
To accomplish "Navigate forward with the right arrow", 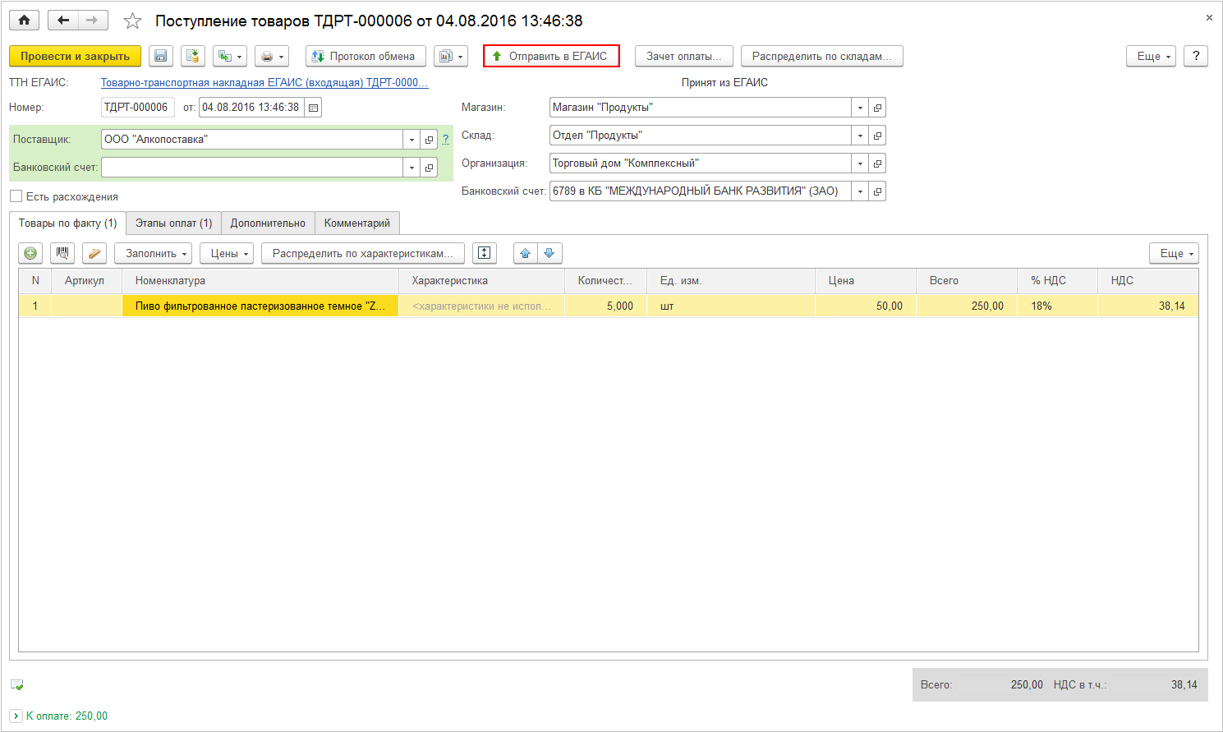I will 93,21.
